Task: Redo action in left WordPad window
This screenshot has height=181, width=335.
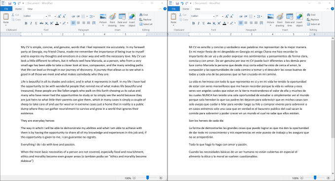Action: (x=19, y=3)
